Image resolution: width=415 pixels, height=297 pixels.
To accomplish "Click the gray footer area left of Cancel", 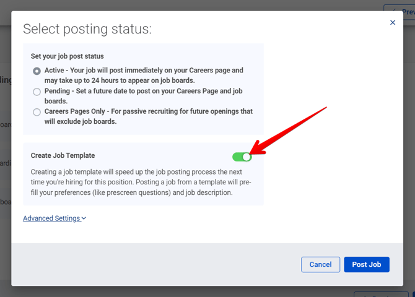I will point(155,264).
